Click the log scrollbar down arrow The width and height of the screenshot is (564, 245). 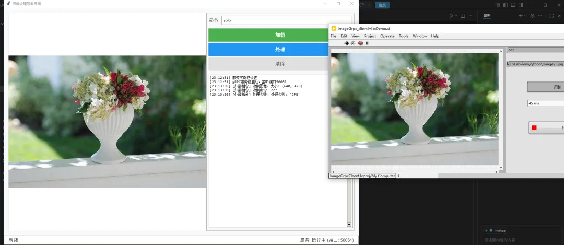coord(349,225)
